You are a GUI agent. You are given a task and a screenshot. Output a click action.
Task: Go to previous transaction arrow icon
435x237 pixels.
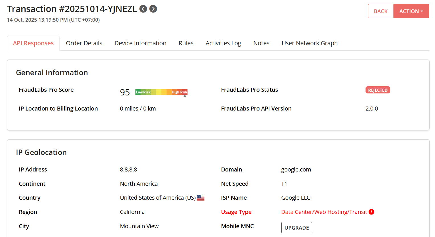tap(143, 9)
